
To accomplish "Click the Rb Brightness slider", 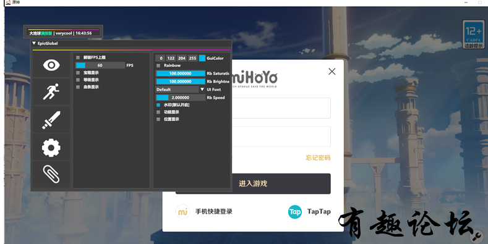I will coord(180,82).
